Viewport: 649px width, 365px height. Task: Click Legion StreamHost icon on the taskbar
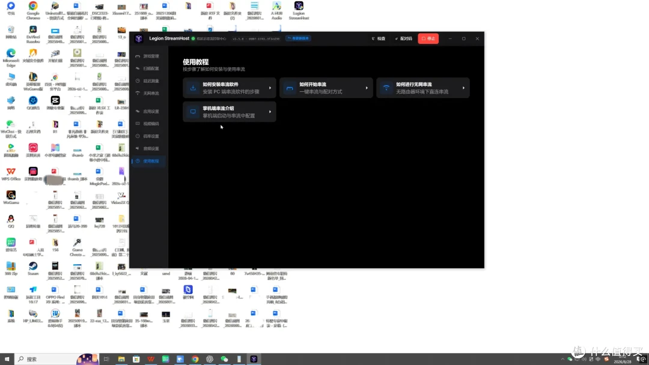pyautogui.click(x=254, y=359)
